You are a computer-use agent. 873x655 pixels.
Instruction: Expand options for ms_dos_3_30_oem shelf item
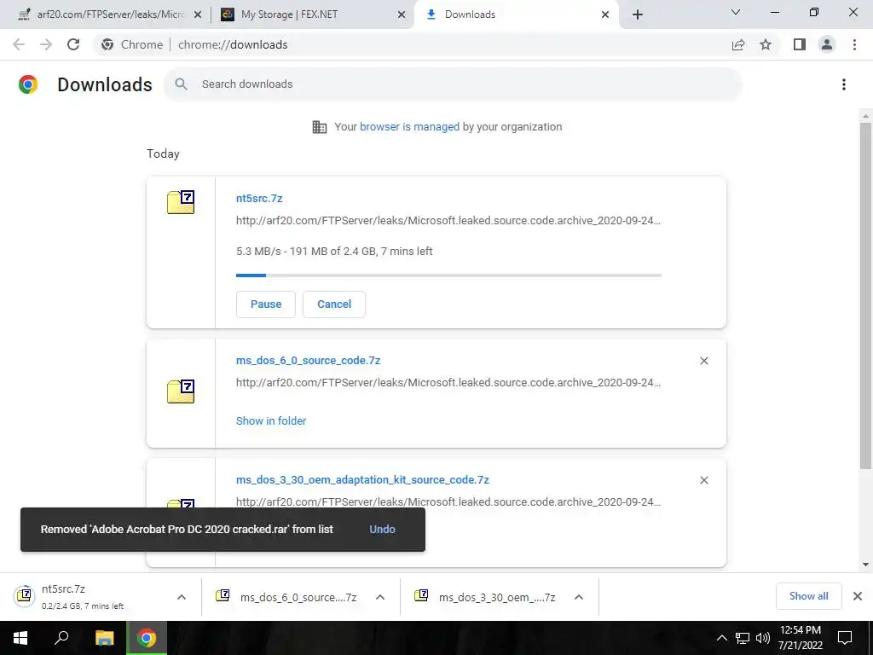pos(579,597)
